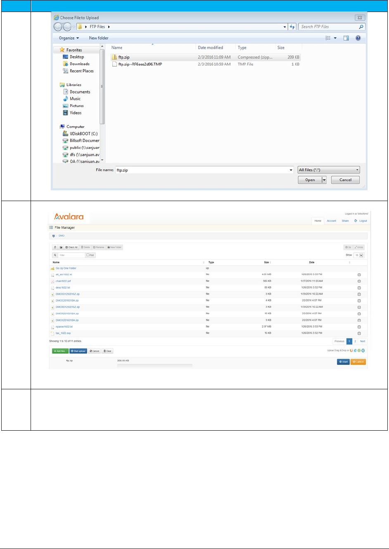Image resolution: width=389 pixels, height=549 pixels.
Task: Click the breadcrumb root home icon
Action: [x=53, y=236]
